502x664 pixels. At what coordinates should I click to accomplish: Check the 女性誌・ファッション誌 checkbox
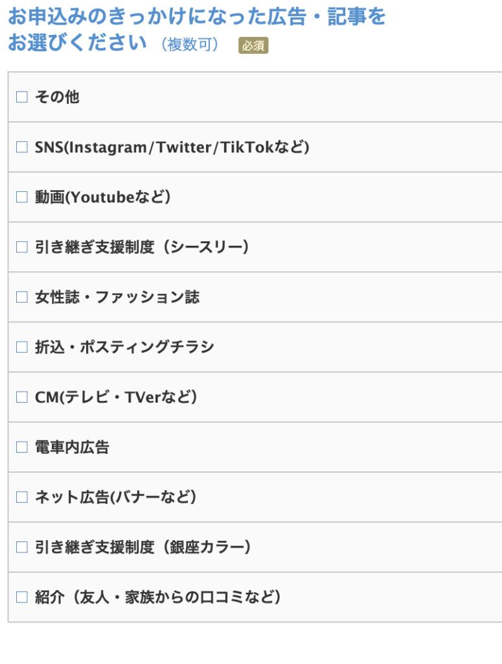click(22, 297)
